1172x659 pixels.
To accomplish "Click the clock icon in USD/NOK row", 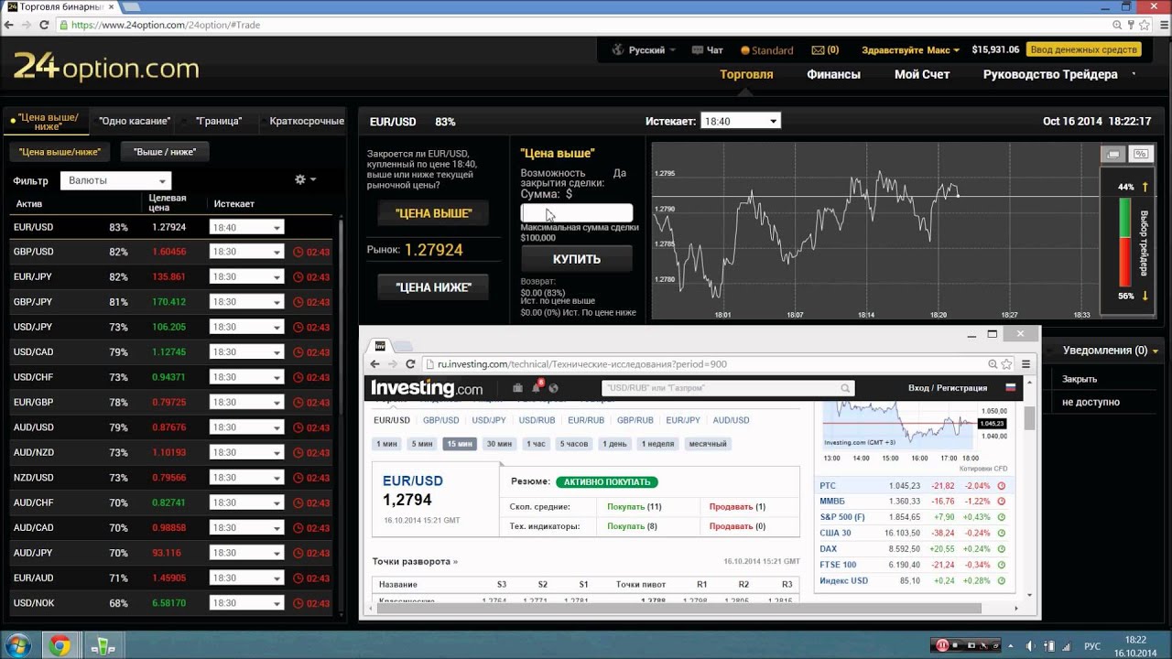I will coord(298,603).
